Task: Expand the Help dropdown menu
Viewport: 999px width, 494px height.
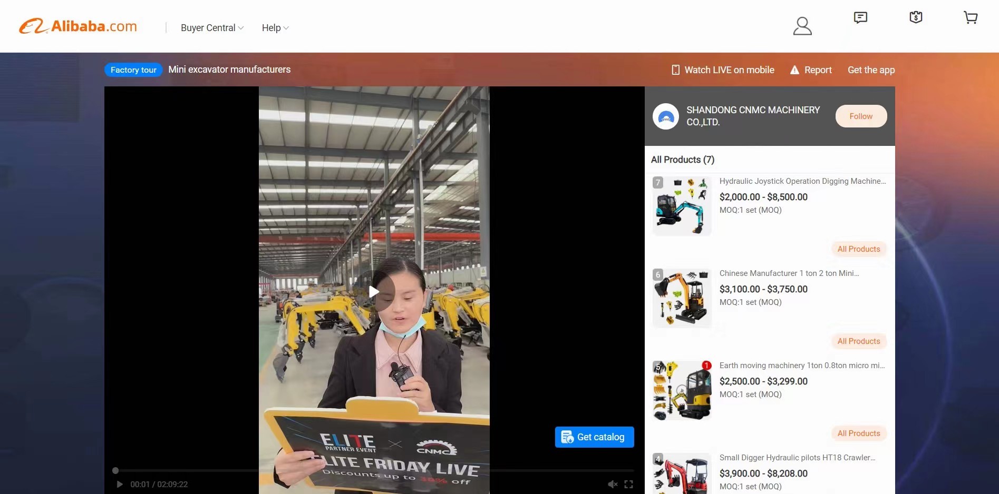Action: tap(275, 28)
